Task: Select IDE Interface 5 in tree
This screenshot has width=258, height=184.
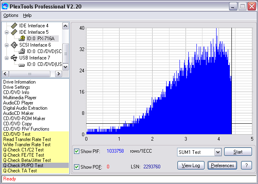Action: tap(34, 32)
